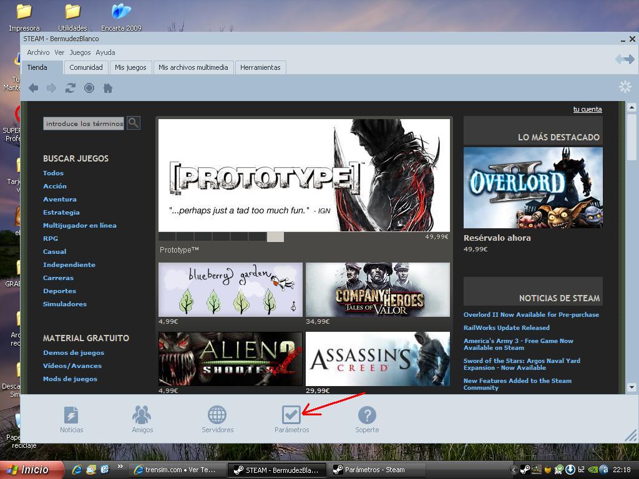Click the browser back arrow icon
This screenshot has width=639, height=479.
pyautogui.click(x=34, y=89)
